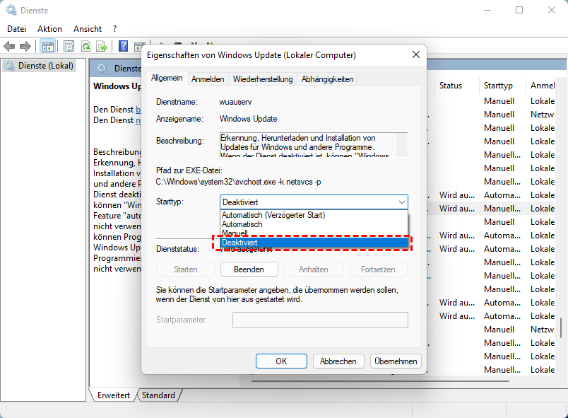Go forward with the toolbar right arrow
The image size is (568, 418).
(25, 47)
